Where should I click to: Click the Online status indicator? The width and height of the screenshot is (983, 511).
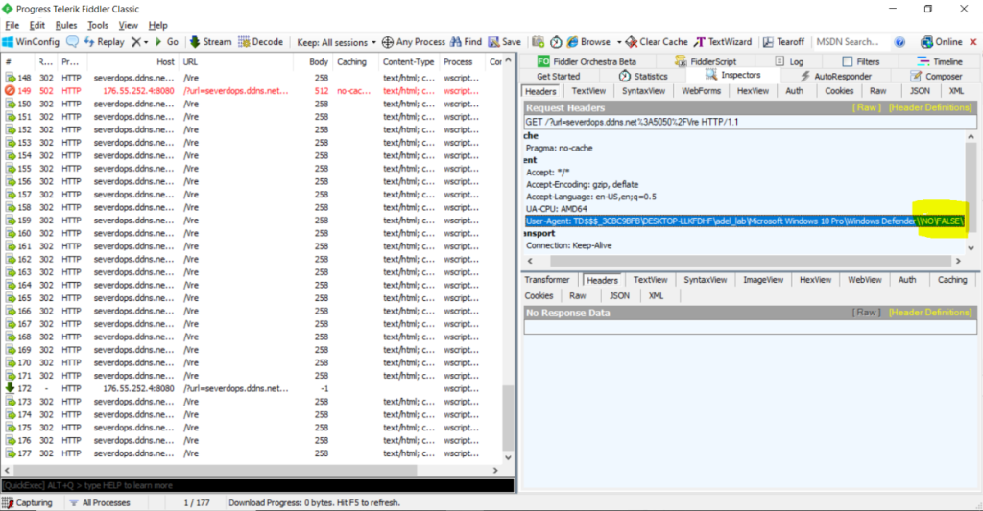pyautogui.click(x=941, y=42)
